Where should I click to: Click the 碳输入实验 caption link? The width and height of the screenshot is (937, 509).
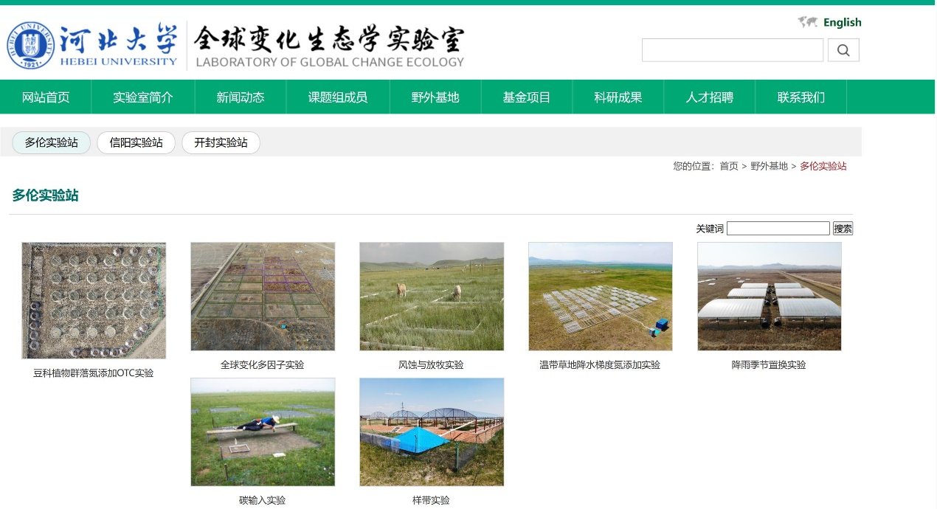262,500
